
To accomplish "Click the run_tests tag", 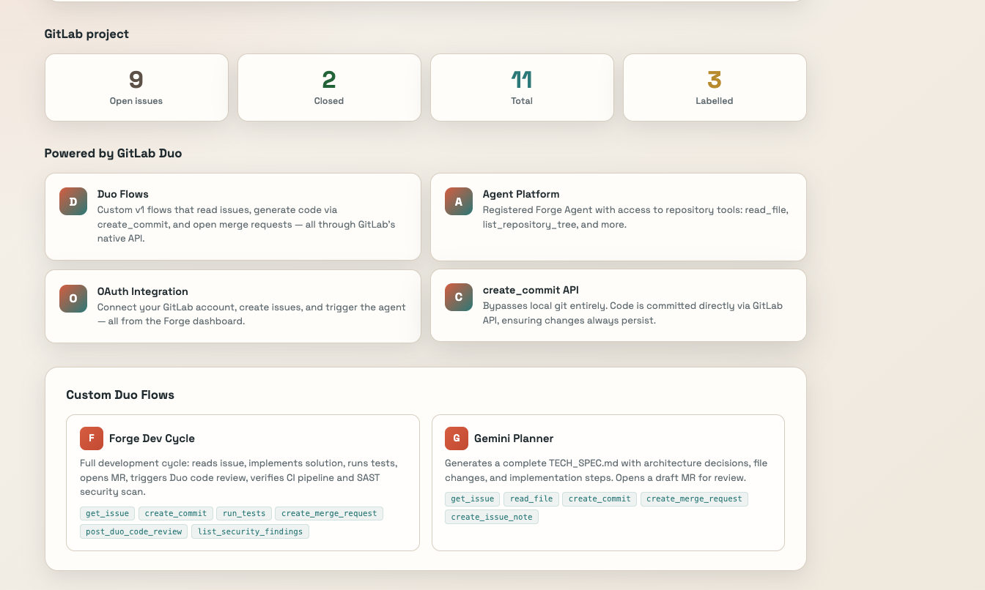I will 244,513.
